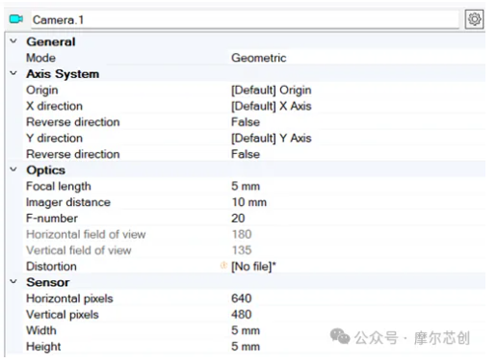Click the Sensor section header
497x363 pixels.
(x=47, y=282)
